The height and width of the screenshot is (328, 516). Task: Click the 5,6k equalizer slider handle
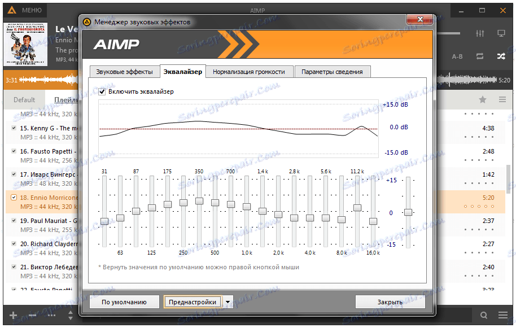[x=325, y=218]
